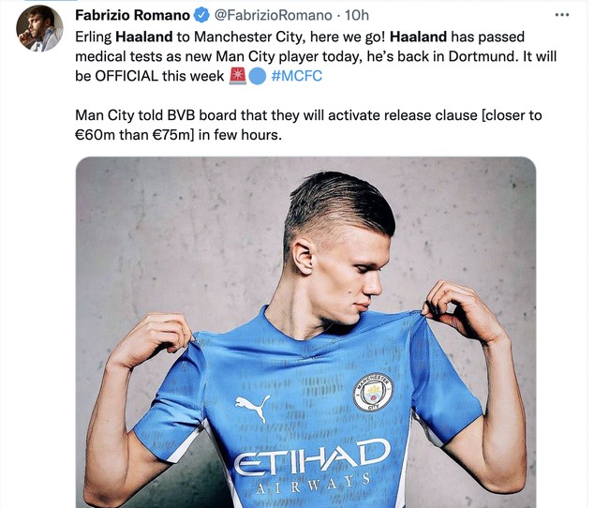Click the blue circle emoji

258,76
